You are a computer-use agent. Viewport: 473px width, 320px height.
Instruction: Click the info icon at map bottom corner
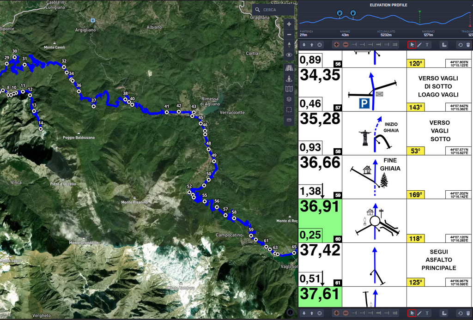tap(290, 313)
